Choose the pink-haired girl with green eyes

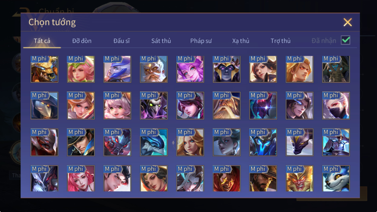pos(117,106)
